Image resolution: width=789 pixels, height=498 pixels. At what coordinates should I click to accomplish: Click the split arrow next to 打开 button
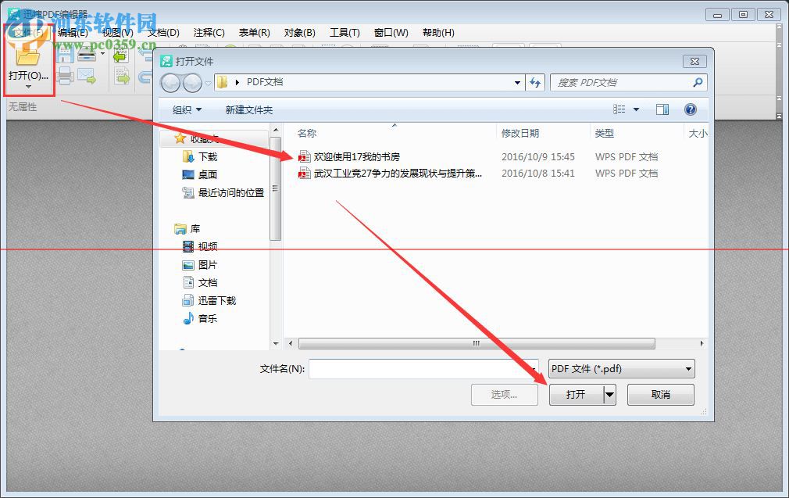(609, 394)
